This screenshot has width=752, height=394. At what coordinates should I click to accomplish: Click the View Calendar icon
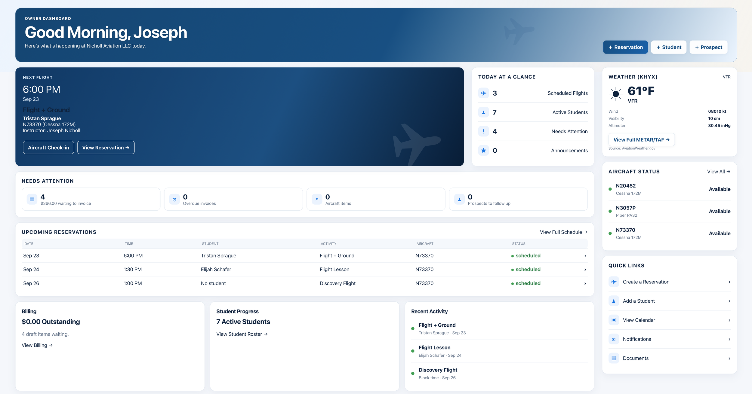click(614, 320)
